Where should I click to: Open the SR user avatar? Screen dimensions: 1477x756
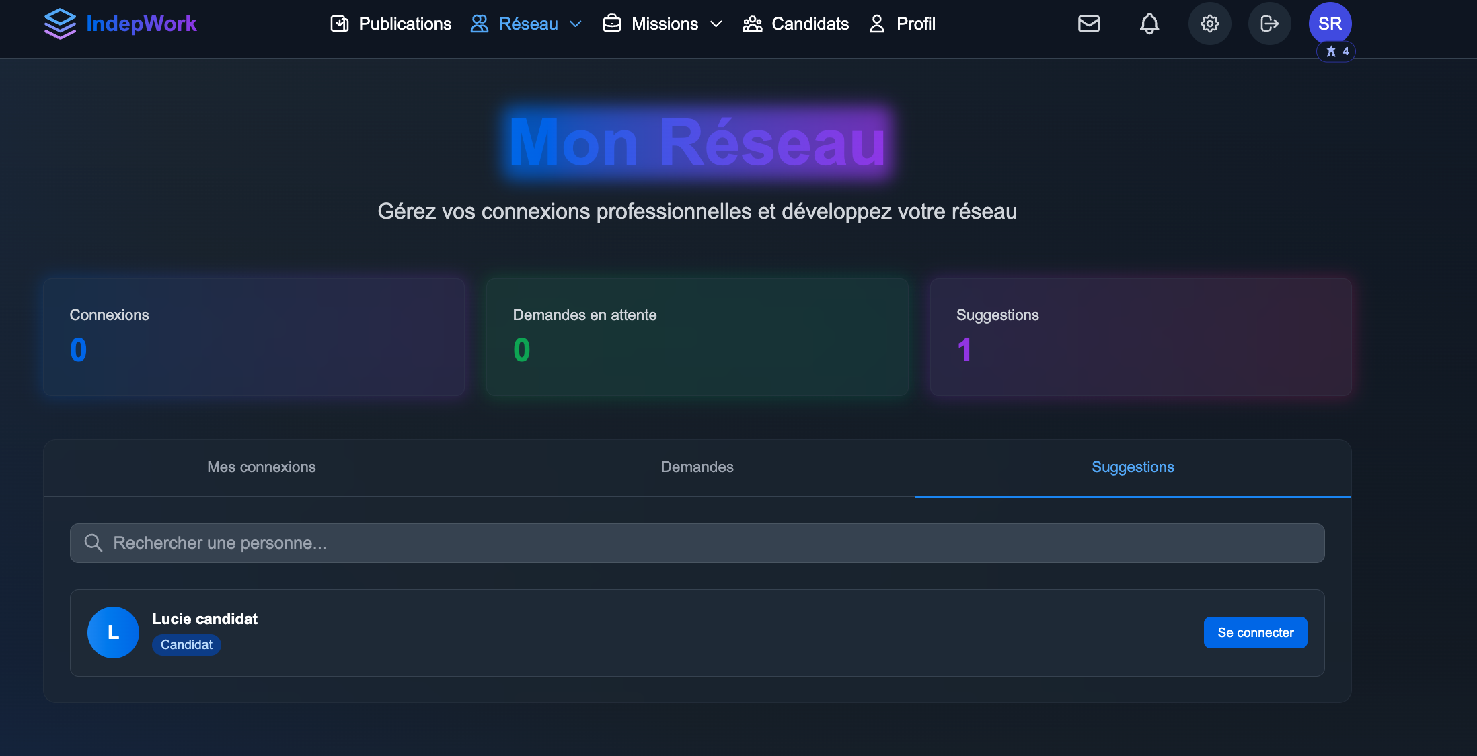(1330, 24)
